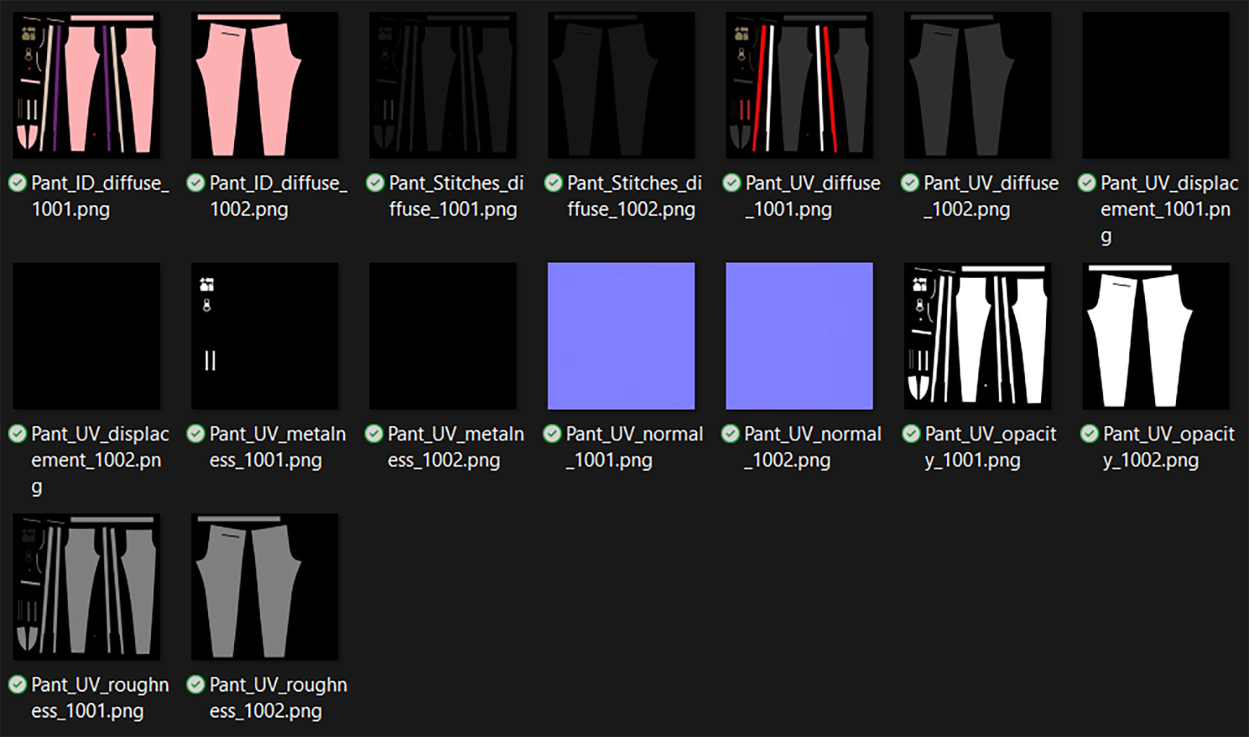Select the Pant_UV_diffuse_1001.png thumbnail with red stripes

(x=799, y=85)
